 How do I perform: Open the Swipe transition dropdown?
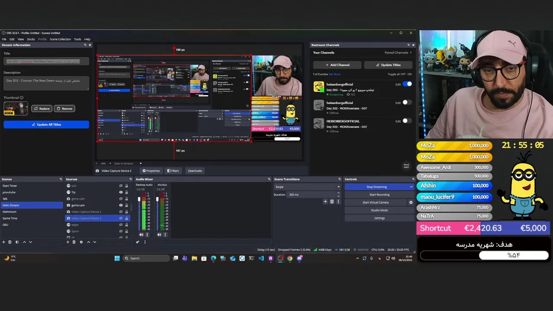307,187
